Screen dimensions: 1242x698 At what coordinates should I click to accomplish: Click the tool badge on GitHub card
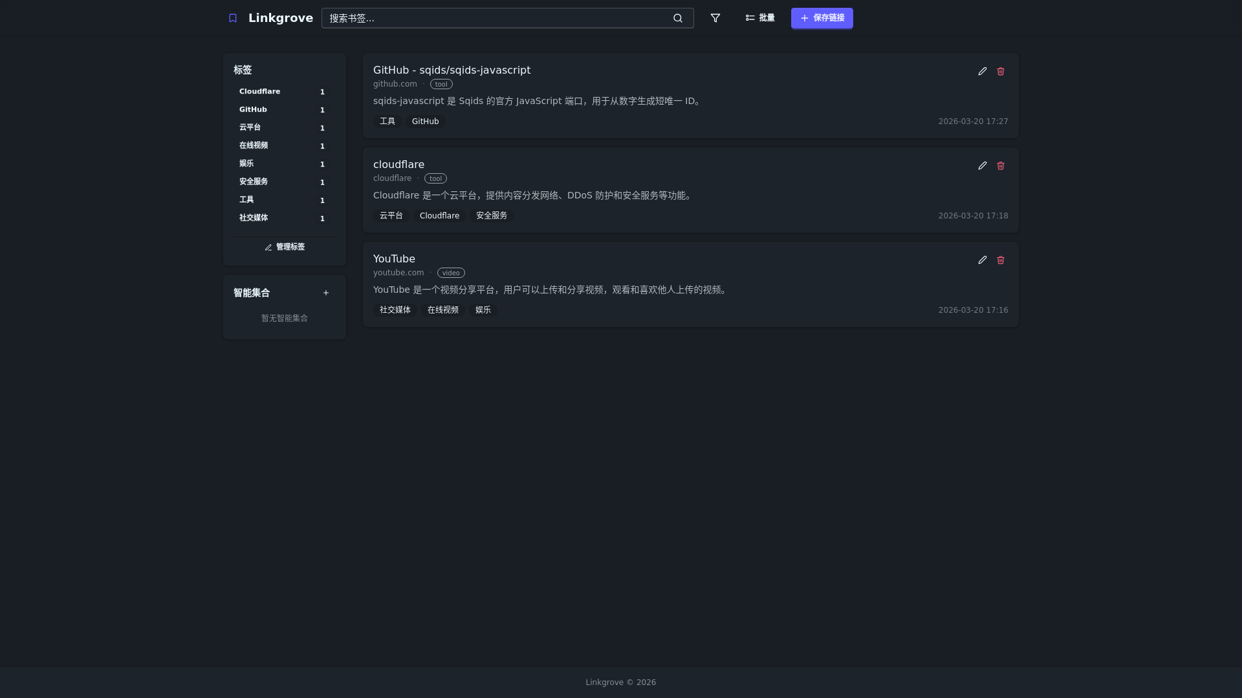[x=441, y=84]
